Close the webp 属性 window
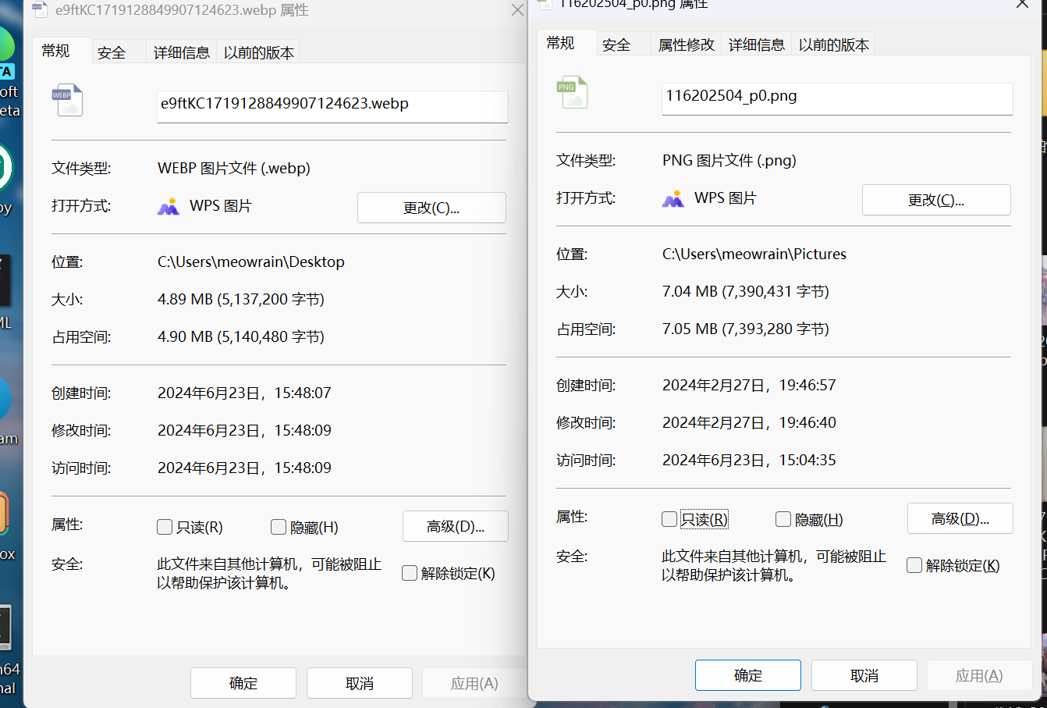 (x=516, y=10)
